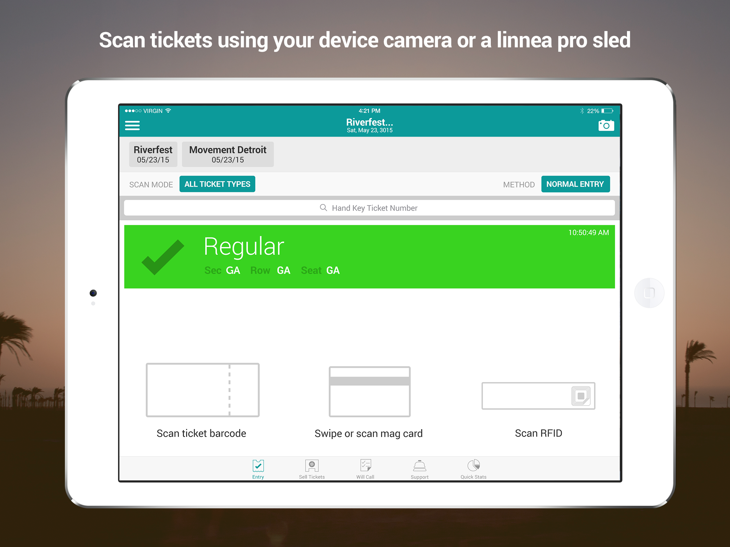The width and height of the screenshot is (730, 547).
Task: Tap the camera scan icon
Action: (606, 125)
